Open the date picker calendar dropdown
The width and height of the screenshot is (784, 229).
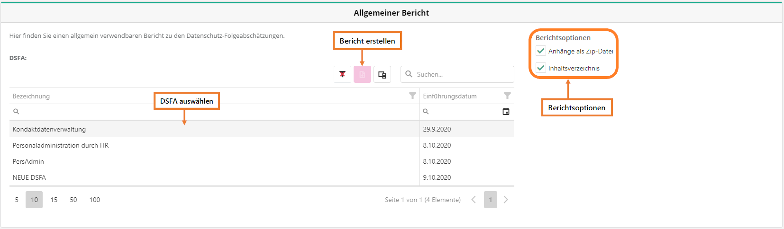tap(506, 112)
